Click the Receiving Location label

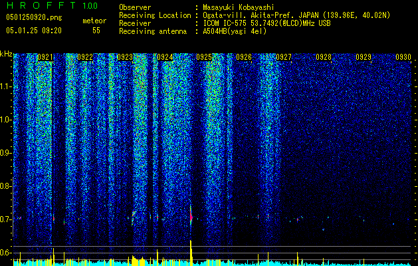coord(155,15)
